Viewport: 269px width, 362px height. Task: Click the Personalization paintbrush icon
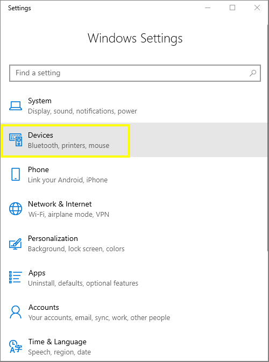(x=16, y=244)
